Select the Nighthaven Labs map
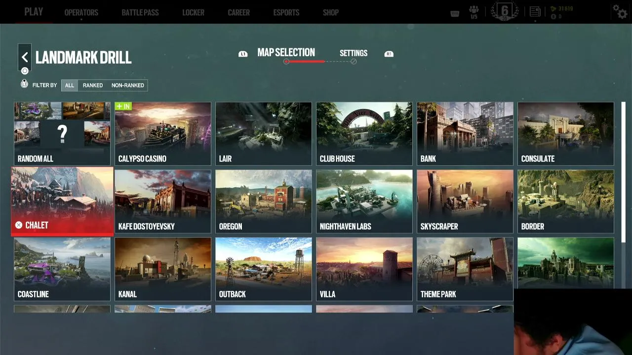 tap(364, 201)
